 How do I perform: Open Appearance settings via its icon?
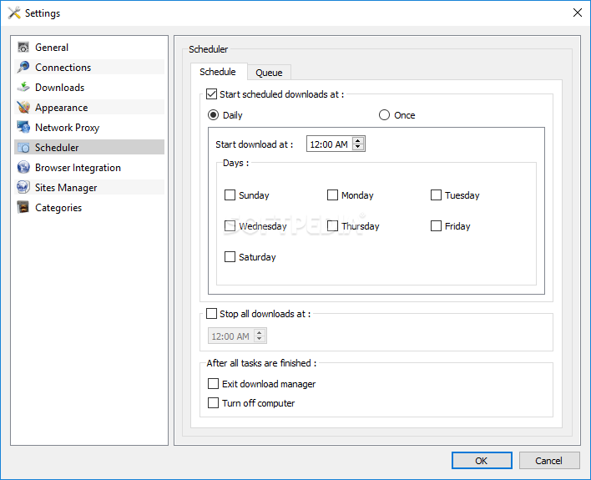[x=23, y=108]
